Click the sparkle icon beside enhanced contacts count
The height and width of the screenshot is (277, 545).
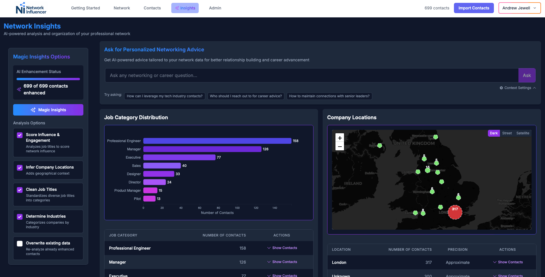[x=19, y=89]
